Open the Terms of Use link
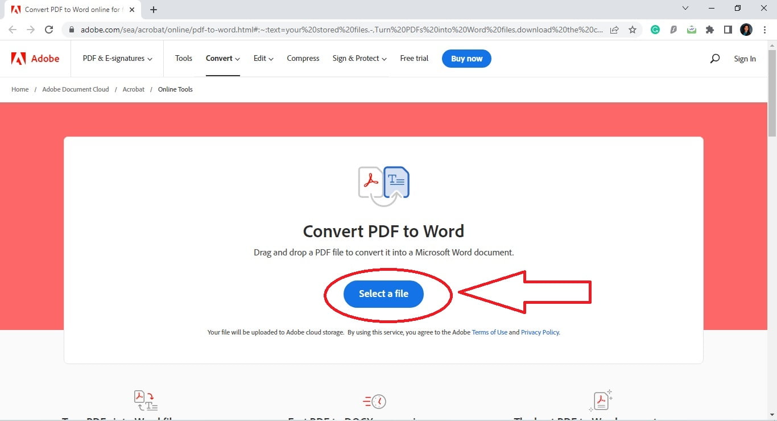 coord(489,332)
